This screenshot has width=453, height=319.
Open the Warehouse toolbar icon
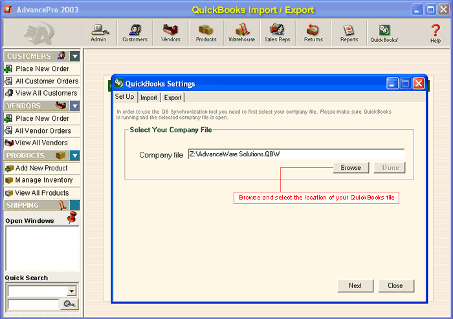(x=242, y=33)
